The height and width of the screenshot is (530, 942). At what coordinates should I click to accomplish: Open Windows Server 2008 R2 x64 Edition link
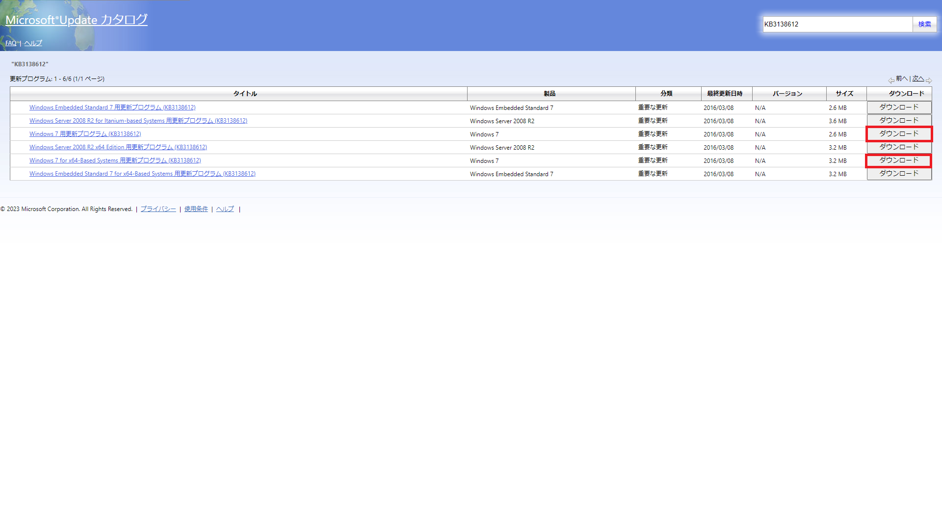point(118,147)
